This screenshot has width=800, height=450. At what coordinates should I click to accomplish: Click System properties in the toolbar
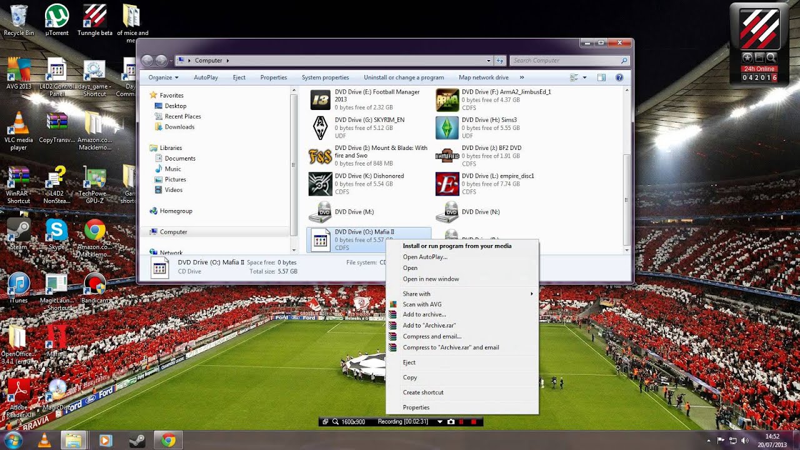coord(325,77)
